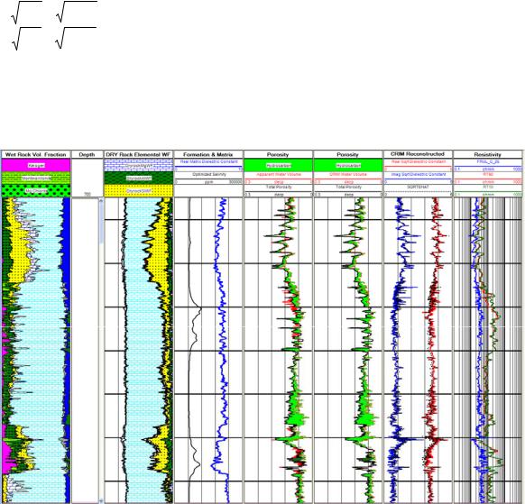Image resolution: width=525 pixels, height=504 pixels.
Task: Select the SQRTEHAT curve label
Action: [x=418, y=187]
